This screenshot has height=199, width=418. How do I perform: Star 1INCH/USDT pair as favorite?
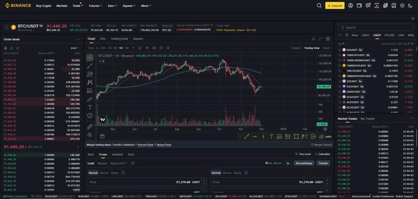[340, 71]
